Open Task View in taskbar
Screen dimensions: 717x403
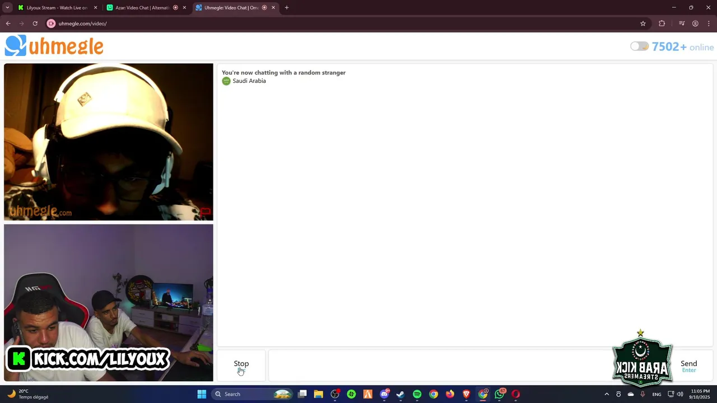(302, 394)
